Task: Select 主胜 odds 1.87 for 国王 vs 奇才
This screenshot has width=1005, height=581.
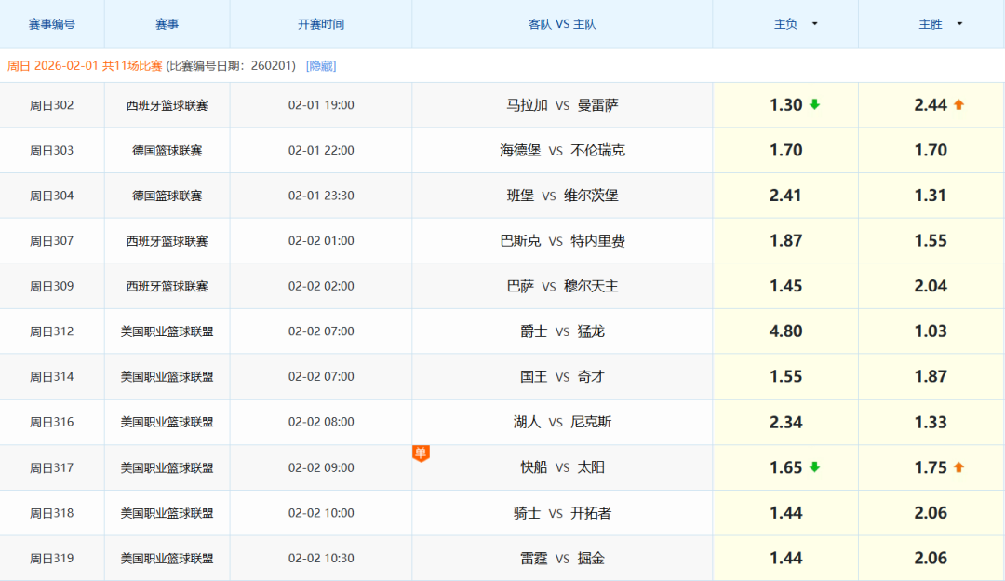Action: (x=931, y=377)
